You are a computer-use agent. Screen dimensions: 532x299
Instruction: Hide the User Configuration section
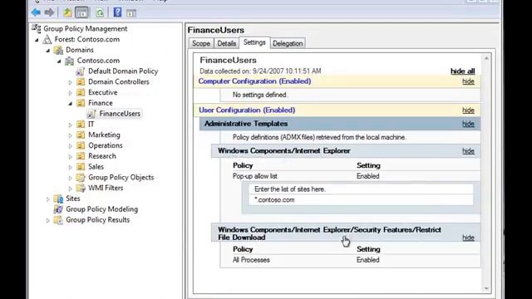[x=468, y=110]
